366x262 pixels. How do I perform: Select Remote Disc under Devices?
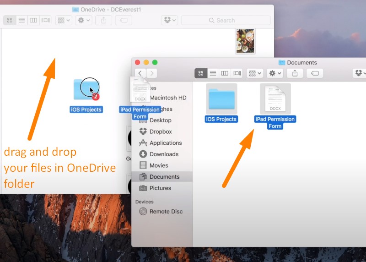pyautogui.click(x=166, y=212)
